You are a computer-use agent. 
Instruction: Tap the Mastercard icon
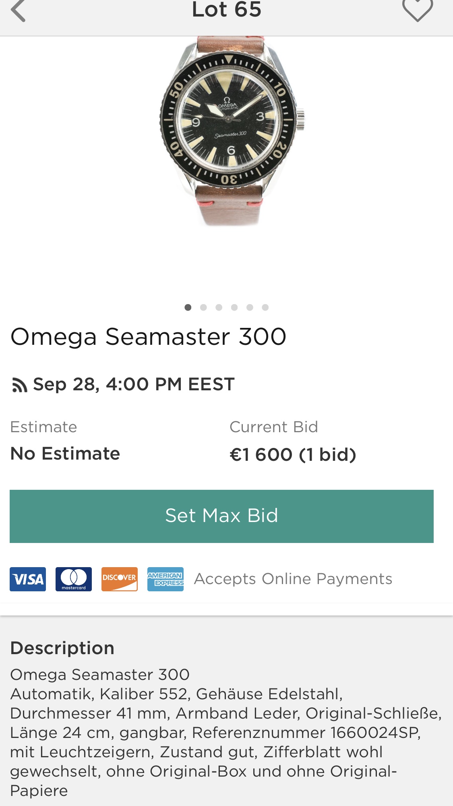(x=74, y=579)
